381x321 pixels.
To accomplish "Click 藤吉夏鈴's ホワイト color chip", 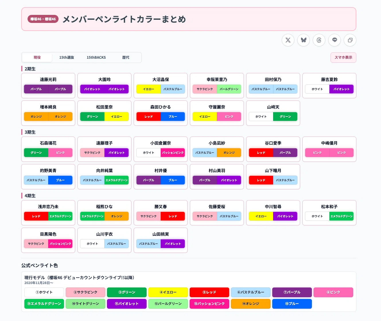I will coord(317,89).
